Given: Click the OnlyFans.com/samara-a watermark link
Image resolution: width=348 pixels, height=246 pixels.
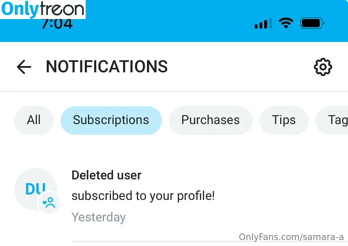Looking at the screenshot, I should point(291,237).
